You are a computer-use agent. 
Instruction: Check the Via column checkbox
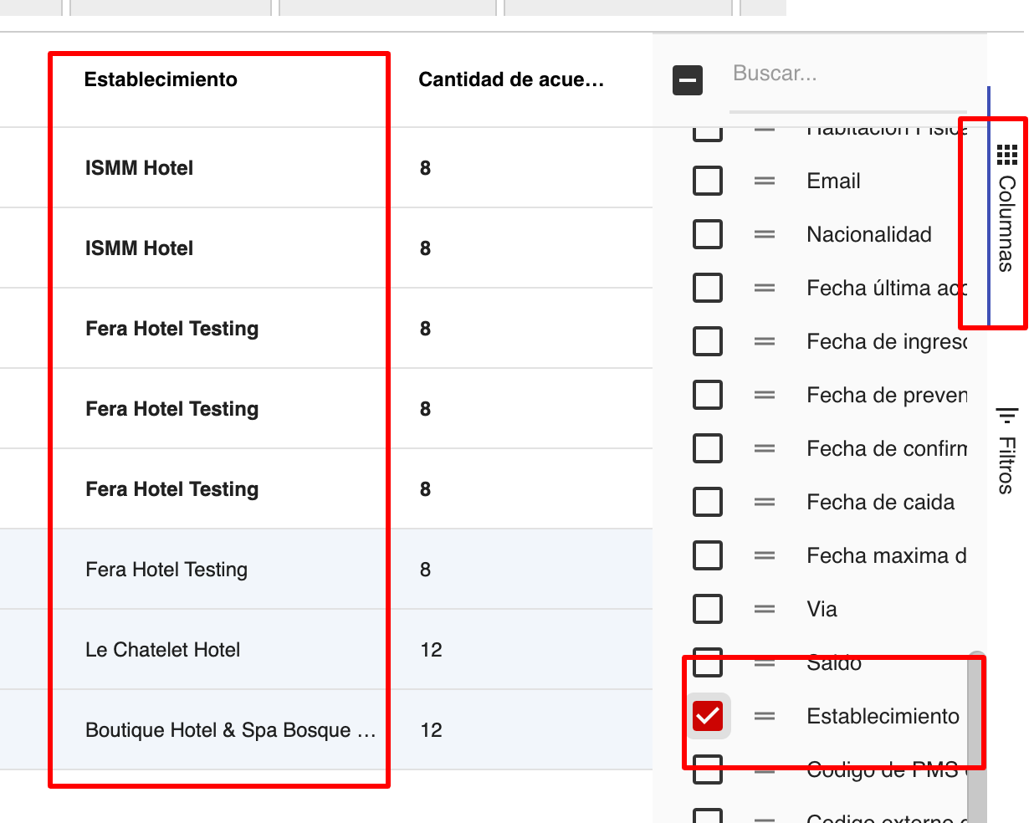point(708,609)
